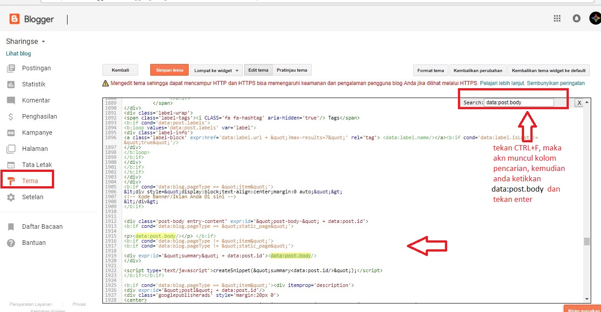This screenshot has height=312, width=601.
Task: Click the Kode Banner/Iklan comment line
Action: [x=180, y=197]
